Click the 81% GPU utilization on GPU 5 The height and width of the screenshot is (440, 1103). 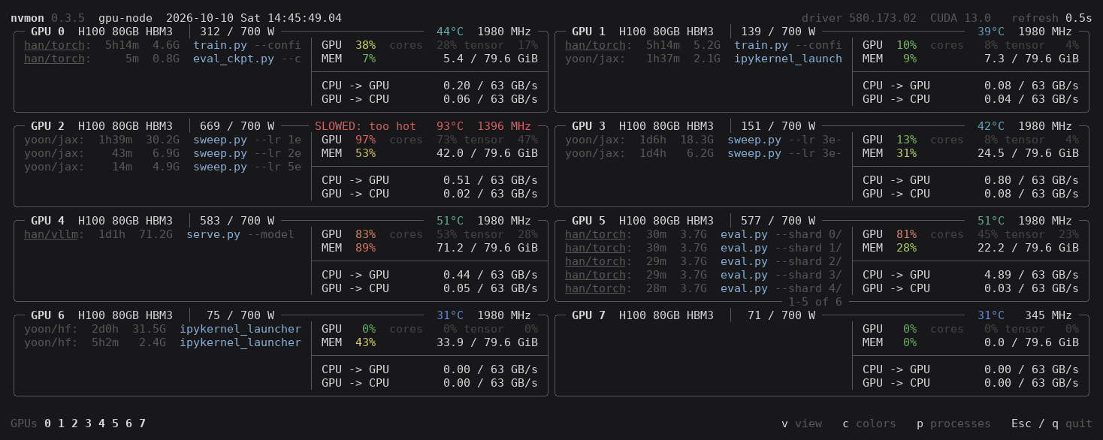(907, 234)
